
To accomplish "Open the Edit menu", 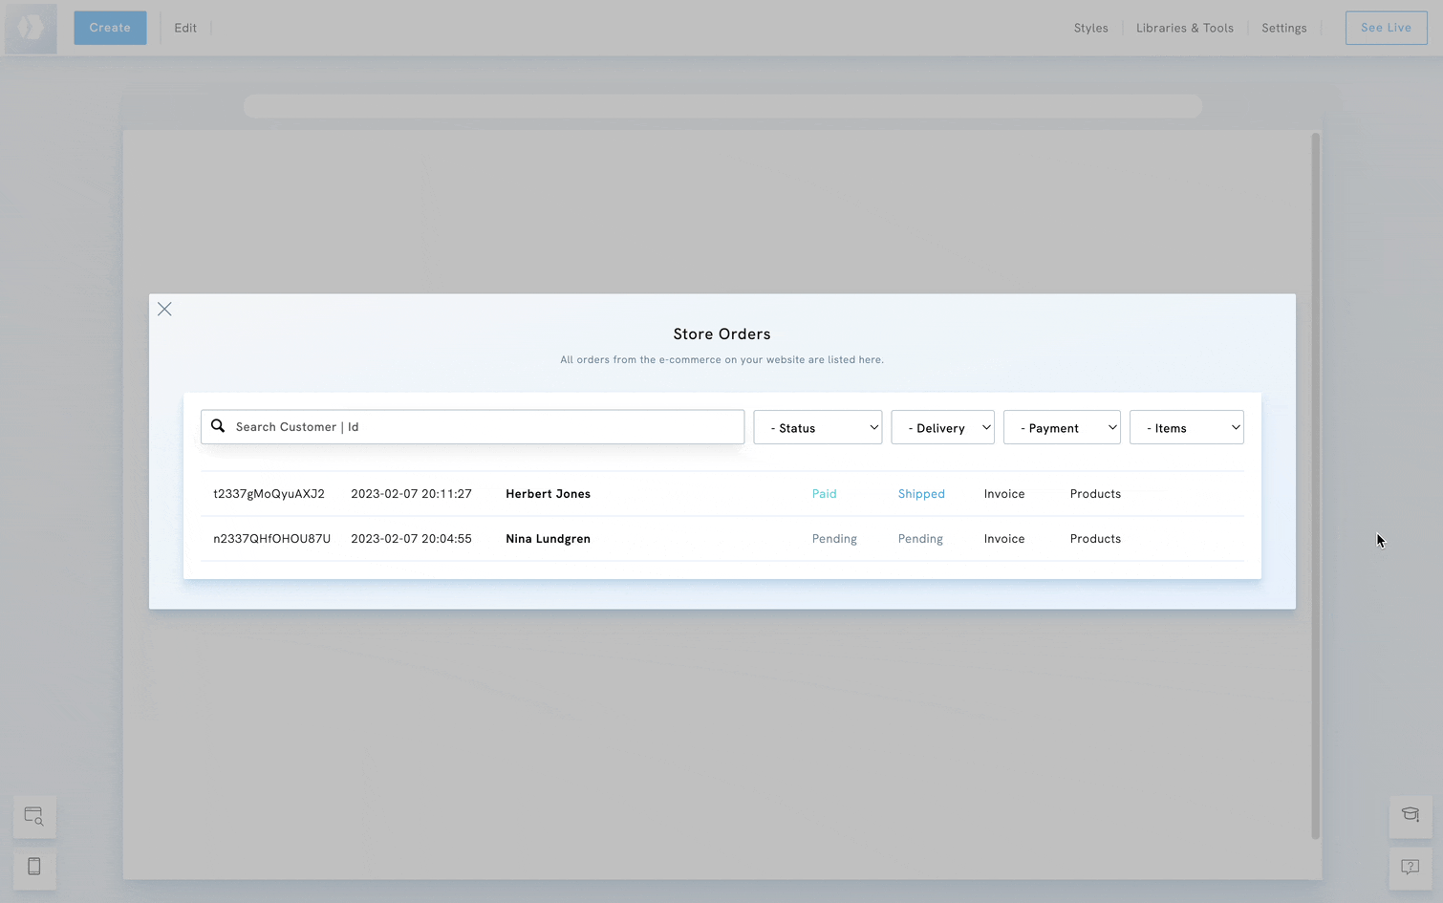I will click(185, 28).
